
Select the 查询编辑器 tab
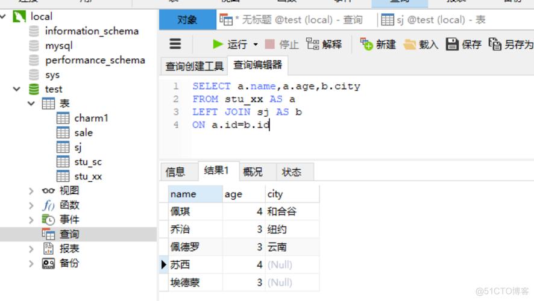click(257, 65)
